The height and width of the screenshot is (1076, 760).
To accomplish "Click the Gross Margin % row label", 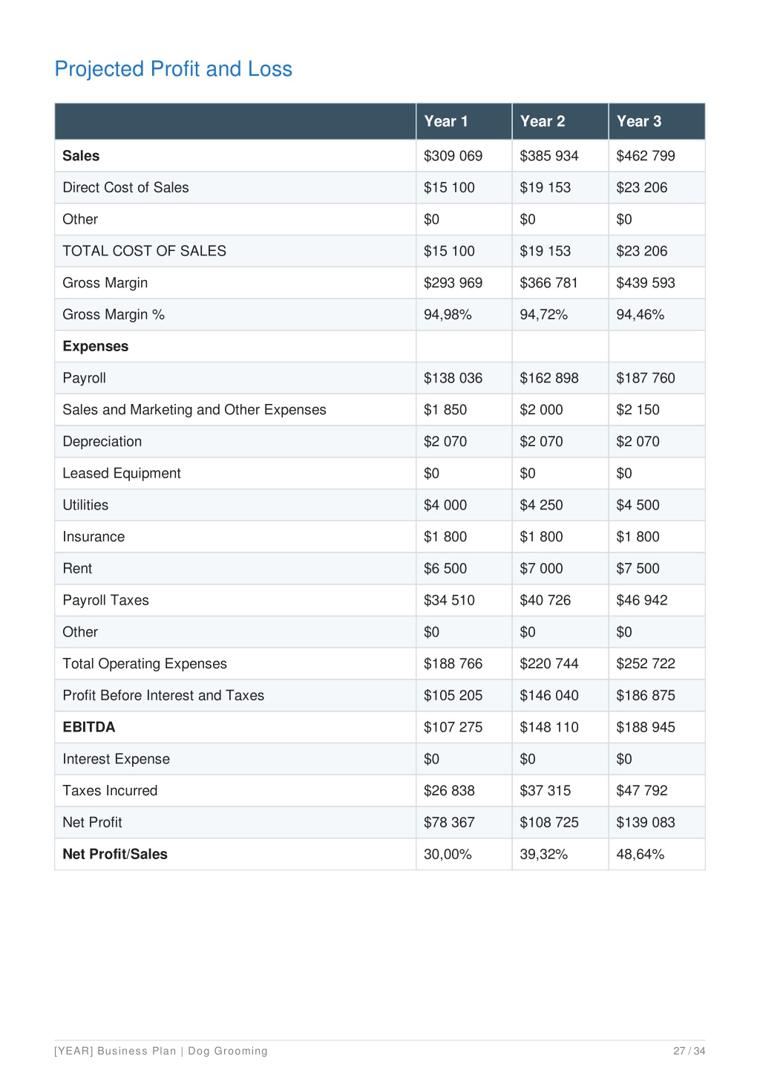I will tap(114, 315).
